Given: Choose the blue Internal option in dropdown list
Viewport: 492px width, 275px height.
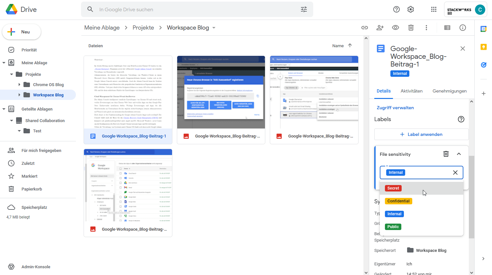Looking at the screenshot, I should click(x=422, y=214).
